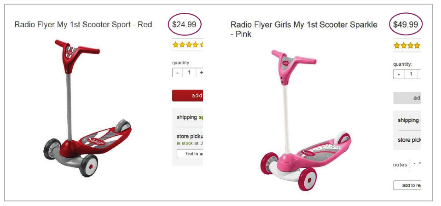The height and width of the screenshot is (206, 441).
Task: Click the red scooter minus quantity button
Action: (x=178, y=73)
